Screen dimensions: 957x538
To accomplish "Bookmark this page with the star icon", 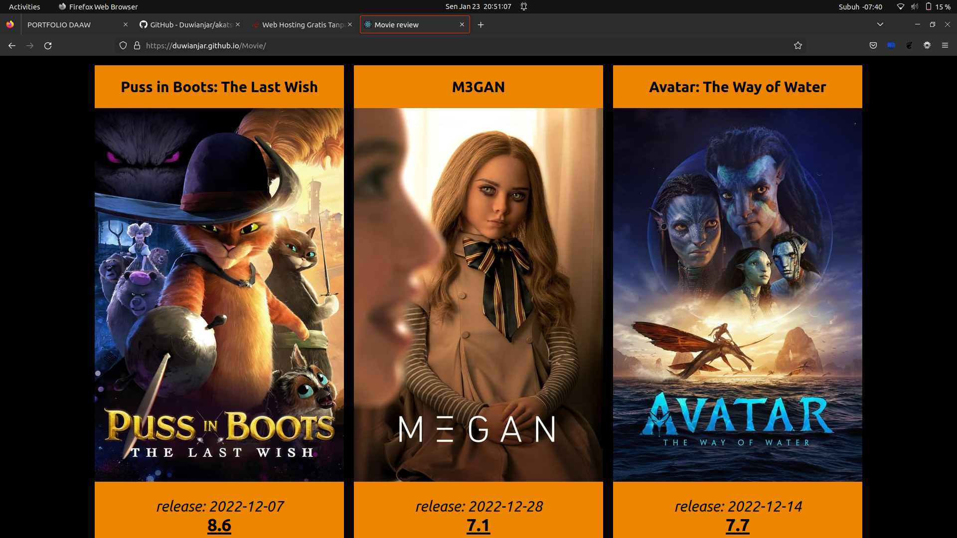I will 797,45.
